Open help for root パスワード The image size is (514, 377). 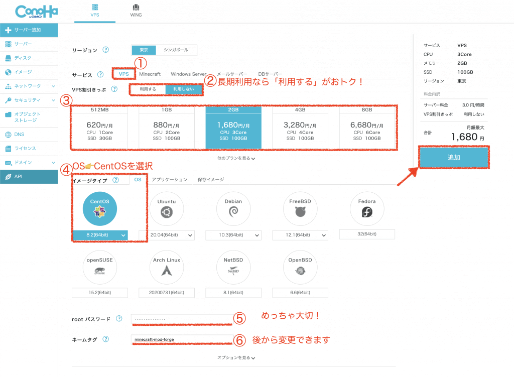pos(119,318)
